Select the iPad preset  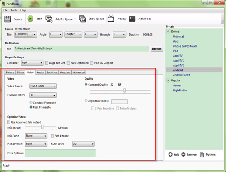175,51
